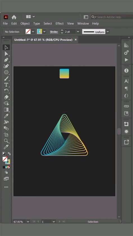The image size is (133, 236).
Task: Open the Select menu
Action: click(x=48, y=24)
